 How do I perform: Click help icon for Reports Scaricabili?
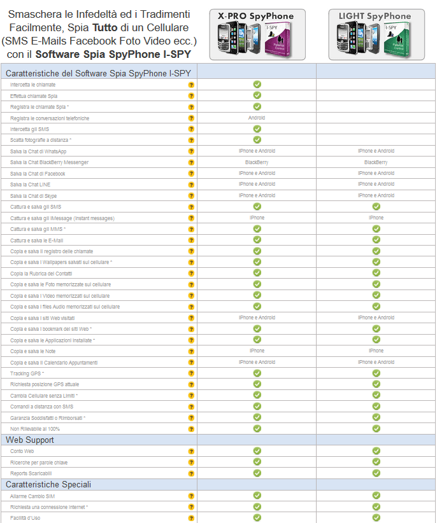coord(191,473)
